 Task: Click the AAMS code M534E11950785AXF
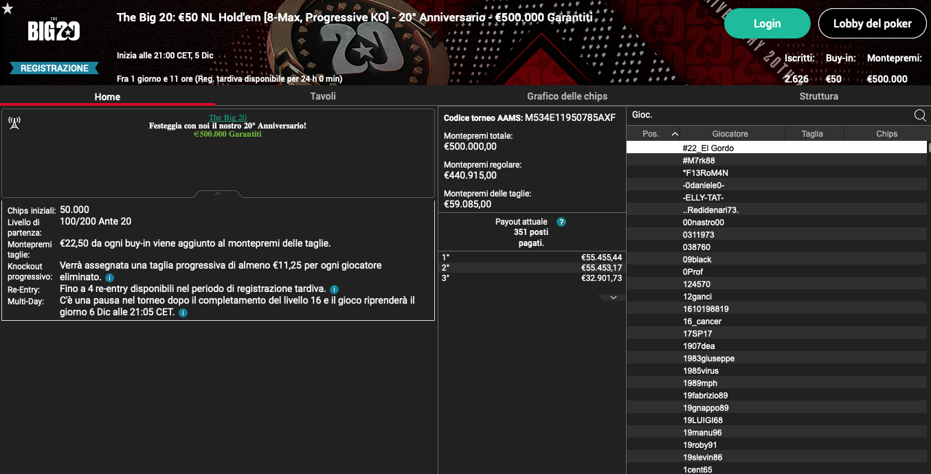coord(570,117)
